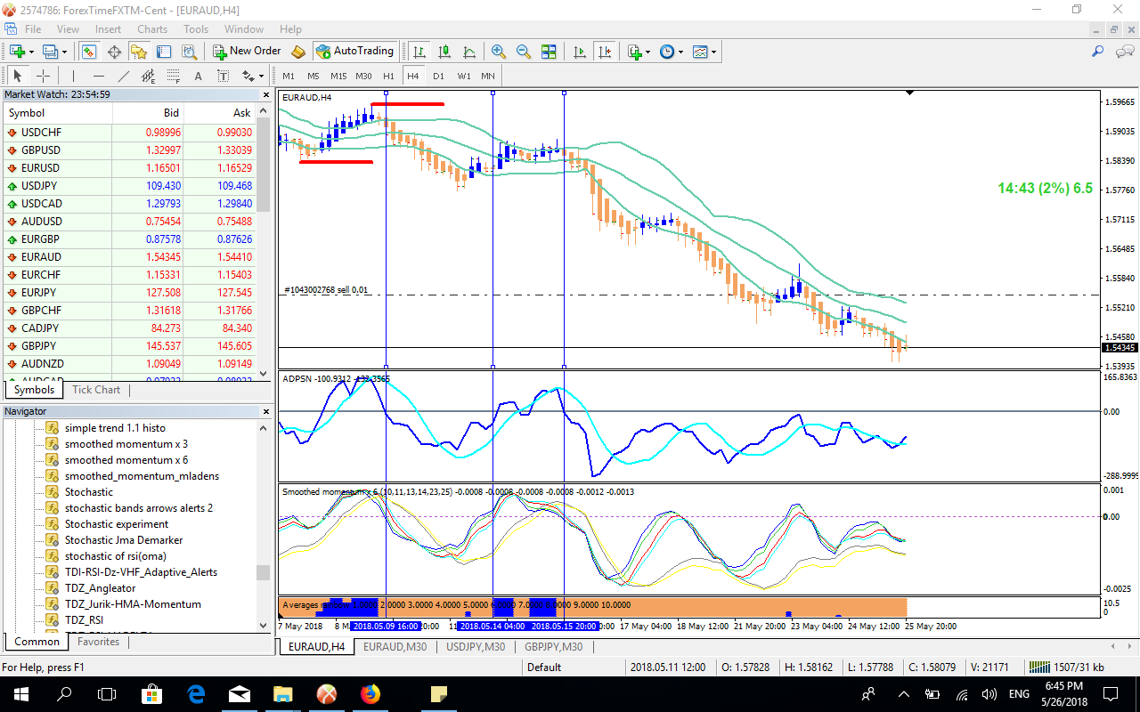Viewport: 1140px width, 712px height.
Task: Click the Zoom In magnifier icon
Action: pyautogui.click(x=499, y=52)
